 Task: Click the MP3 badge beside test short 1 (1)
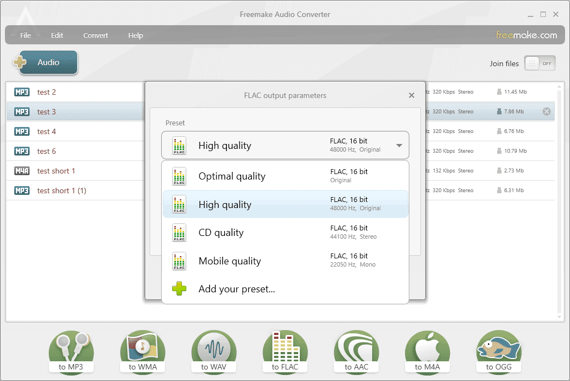coord(22,190)
